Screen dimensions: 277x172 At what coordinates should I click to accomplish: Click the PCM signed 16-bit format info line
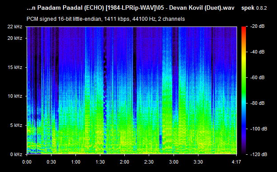[x=106, y=19]
